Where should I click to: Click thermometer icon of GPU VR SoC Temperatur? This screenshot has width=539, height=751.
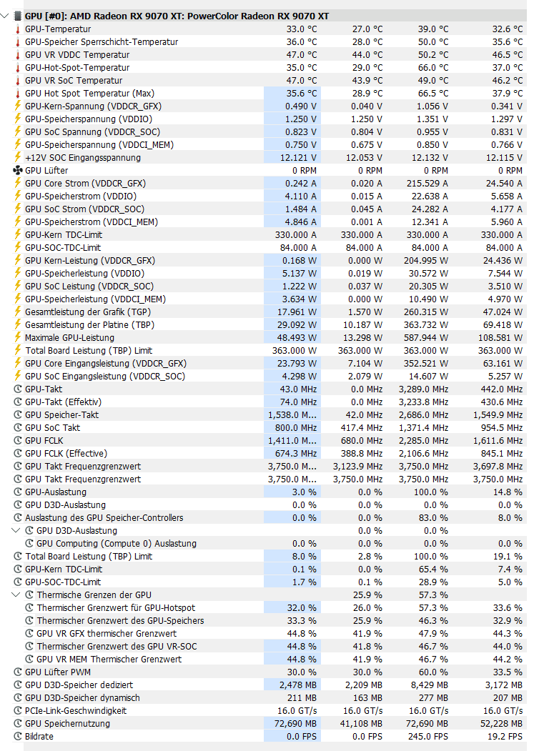tap(18, 81)
